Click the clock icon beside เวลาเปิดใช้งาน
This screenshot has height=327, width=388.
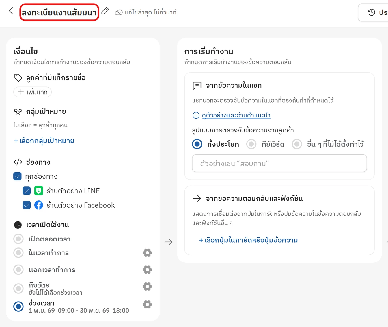pos(18,225)
